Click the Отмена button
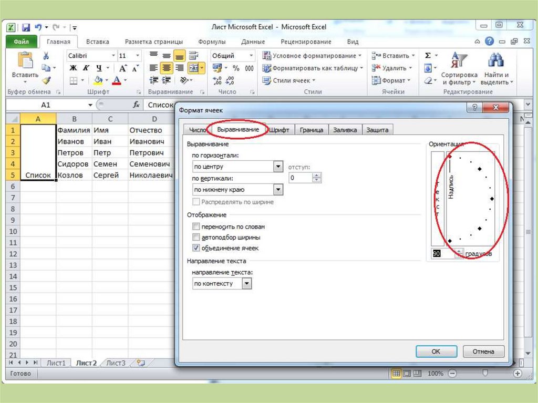 click(x=483, y=352)
